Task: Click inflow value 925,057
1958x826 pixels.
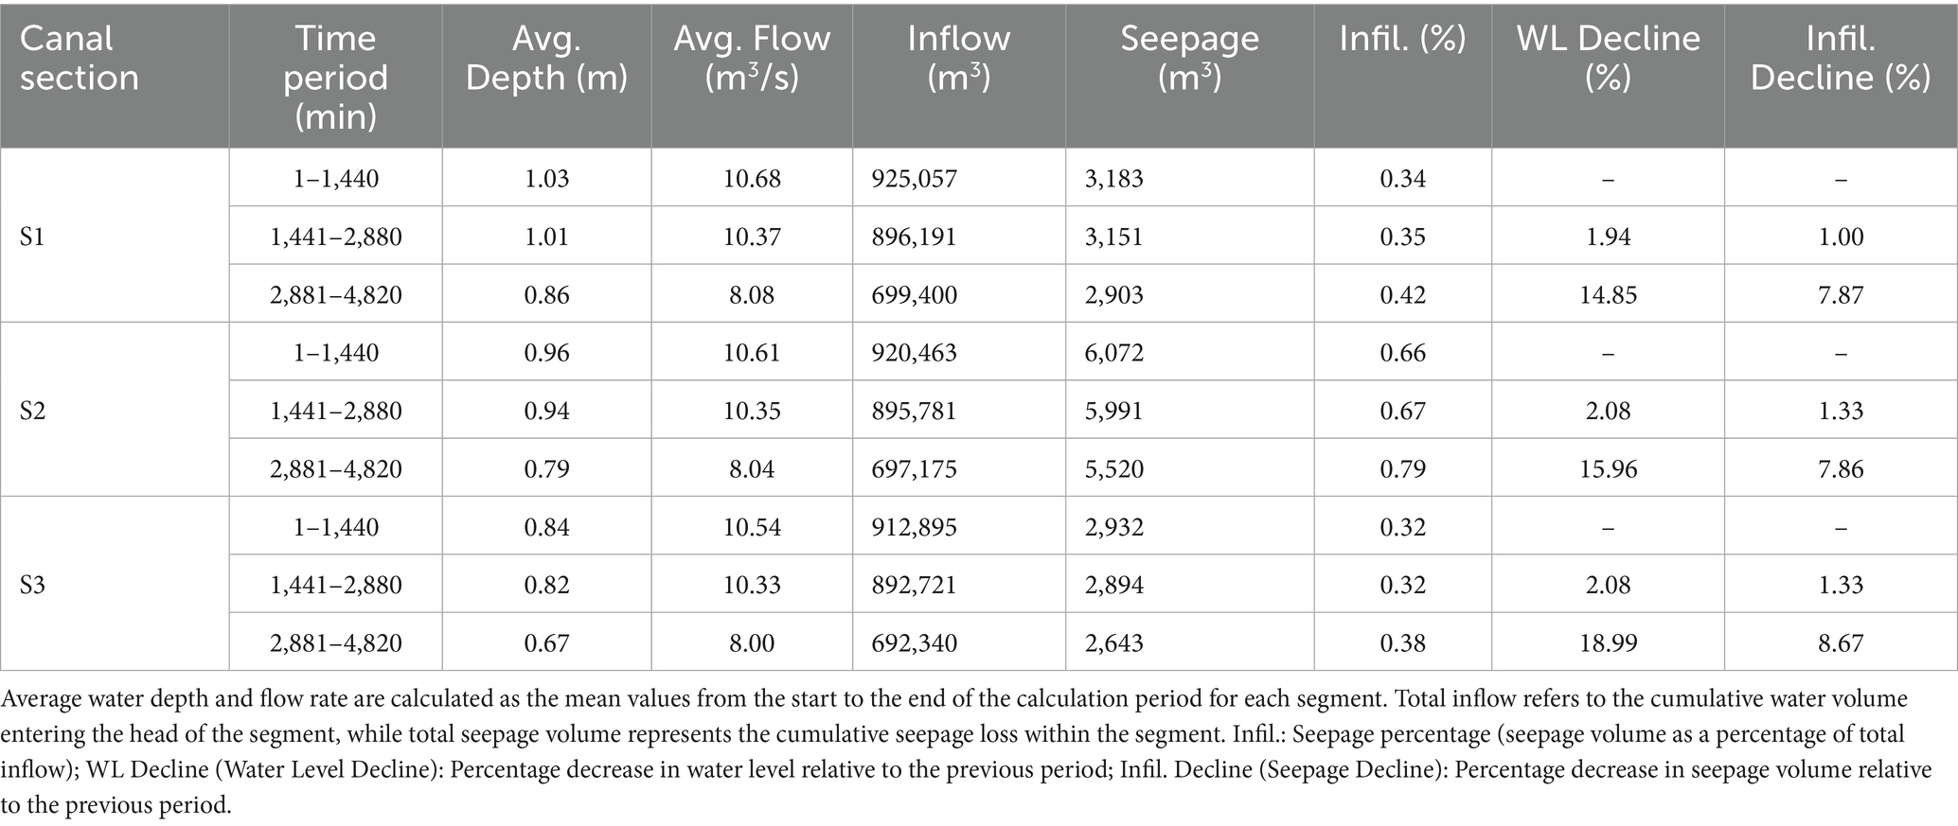Action: click(x=915, y=179)
